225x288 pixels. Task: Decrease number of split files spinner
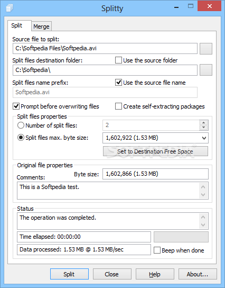point(203,128)
